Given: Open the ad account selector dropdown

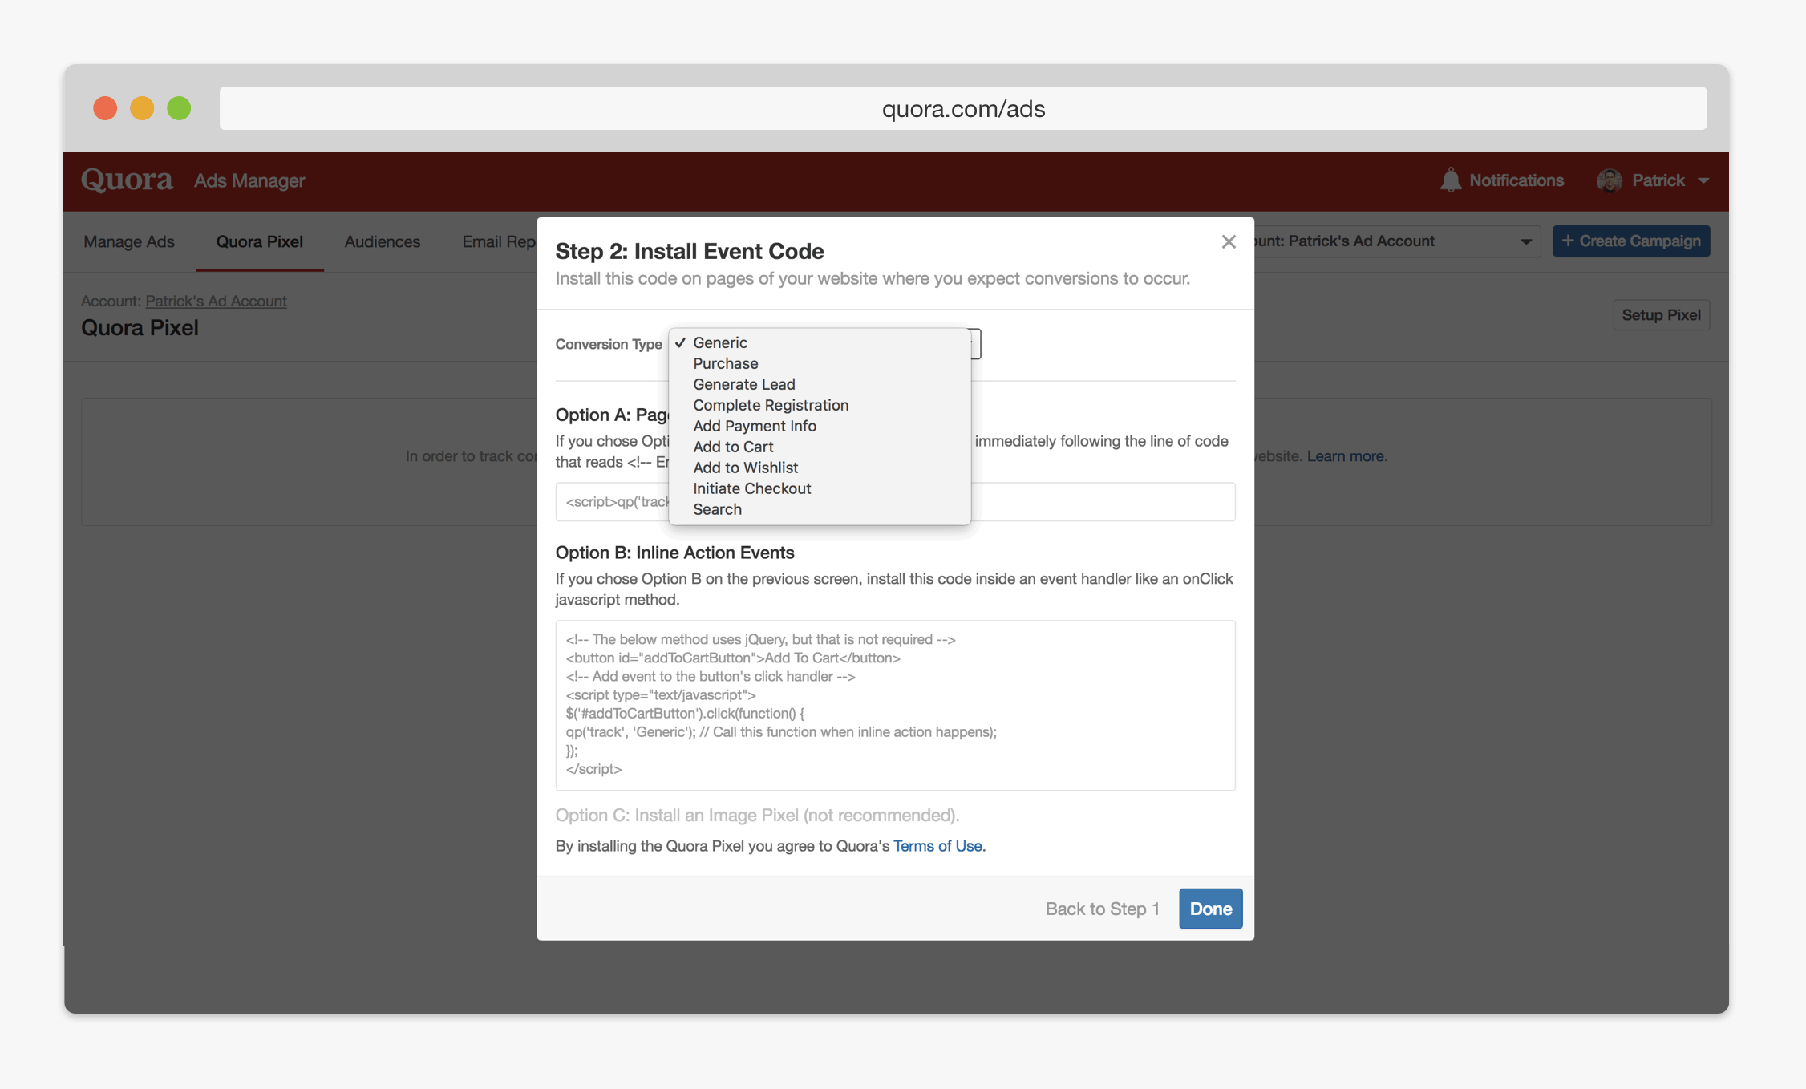Looking at the screenshot, I should pyautogui.click(x=1397, y=241).
